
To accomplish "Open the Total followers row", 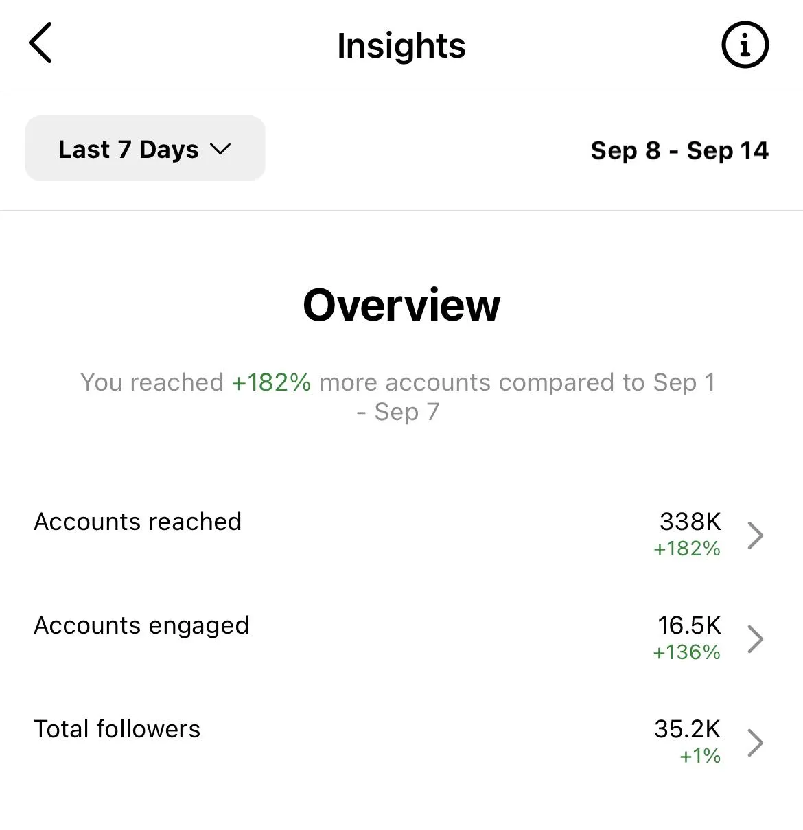I will (401, 741).
